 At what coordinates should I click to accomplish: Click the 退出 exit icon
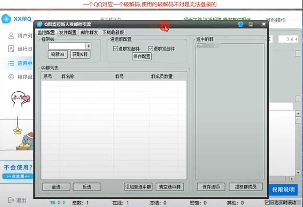point(11,200)
